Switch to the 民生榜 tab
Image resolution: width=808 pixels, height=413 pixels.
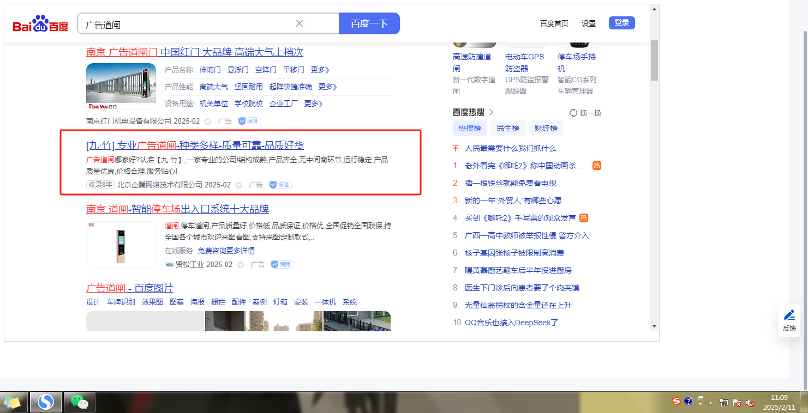pyautogui.click(x=507, y=129)
